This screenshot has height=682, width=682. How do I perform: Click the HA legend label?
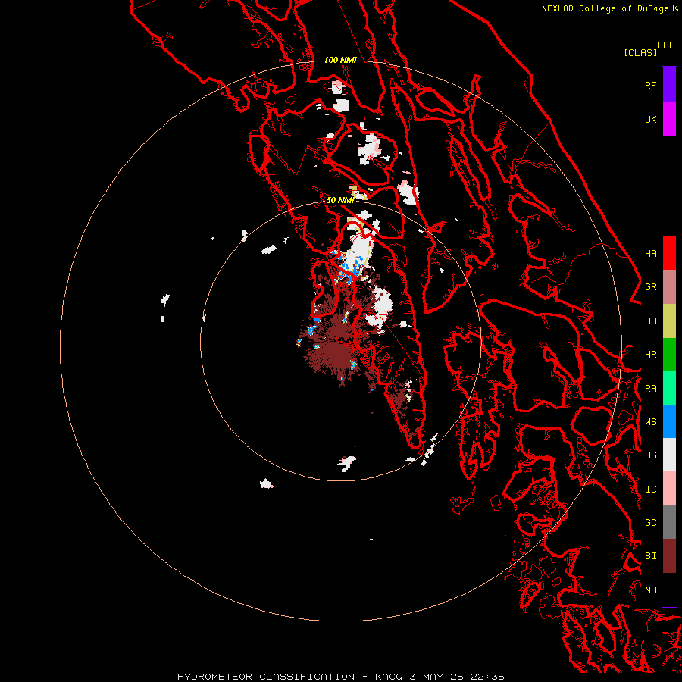(x=650, y=253)
